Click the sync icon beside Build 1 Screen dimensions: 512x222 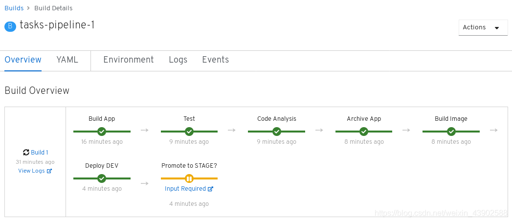coord(26,153)
